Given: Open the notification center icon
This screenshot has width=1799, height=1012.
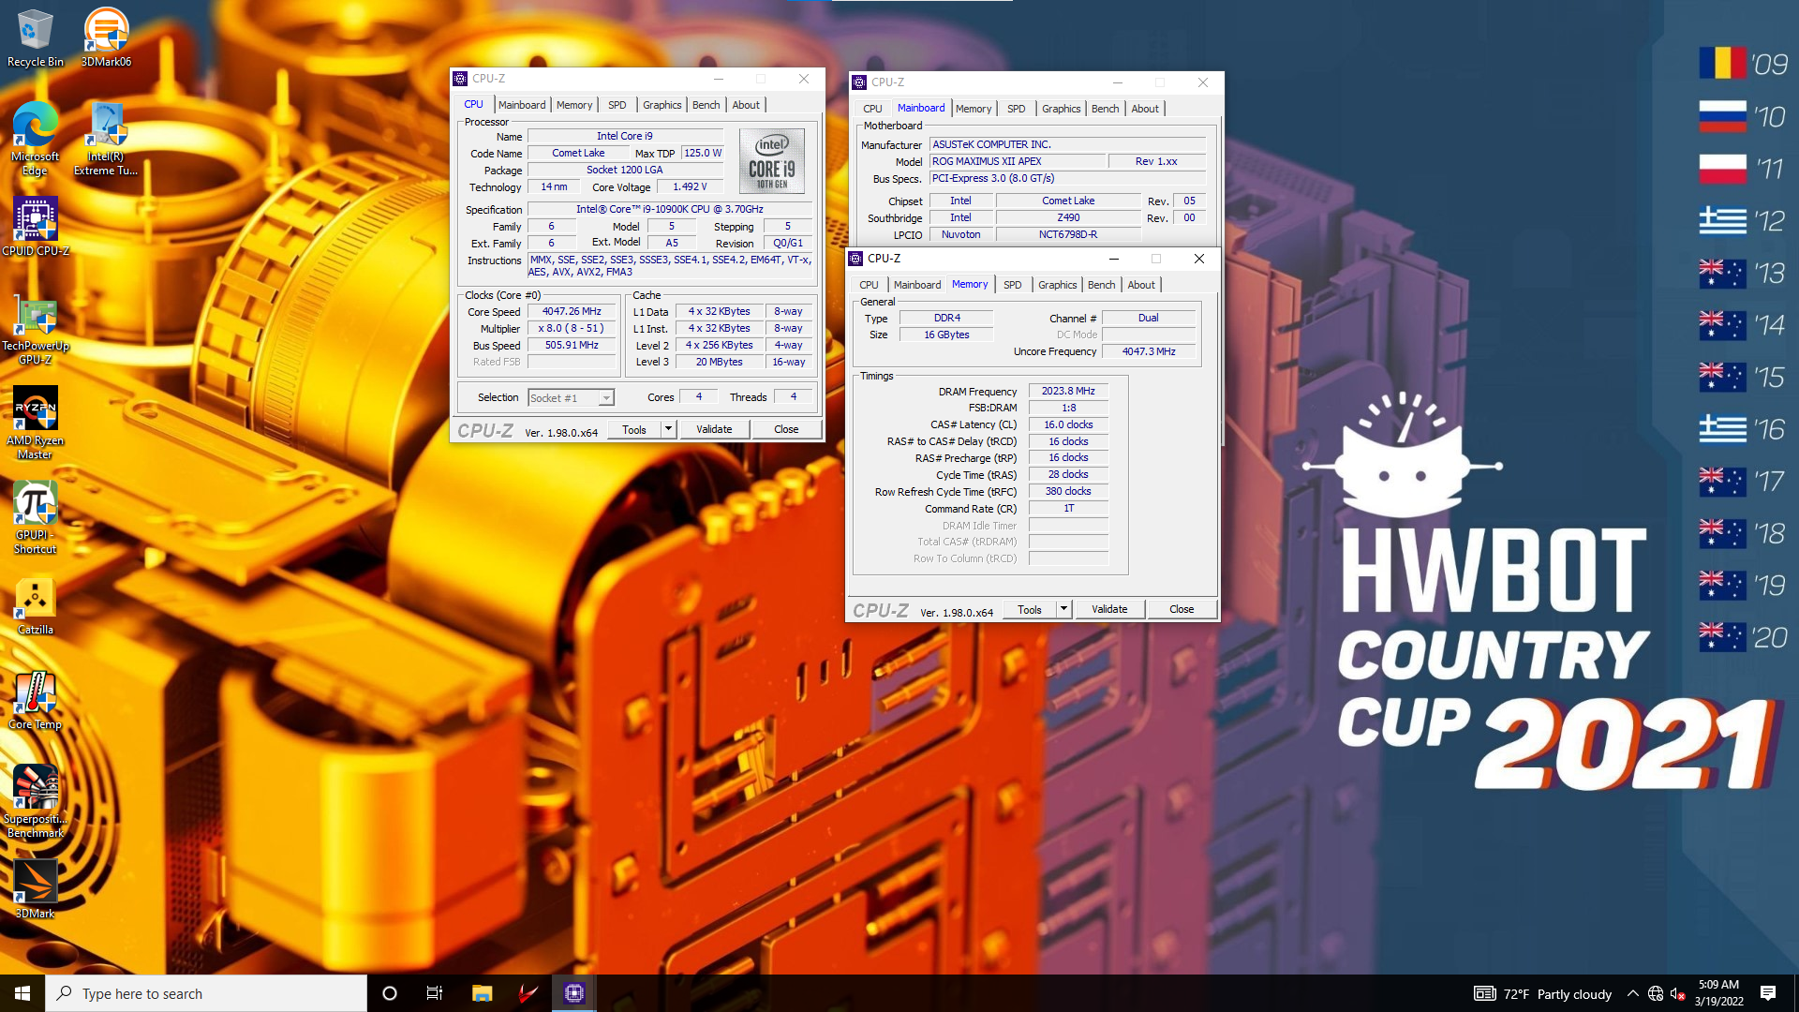Looking at the screenshot, I should [x=1768, y=993].
